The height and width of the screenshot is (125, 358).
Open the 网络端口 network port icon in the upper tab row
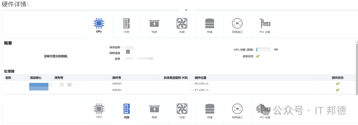coord(237,23)
